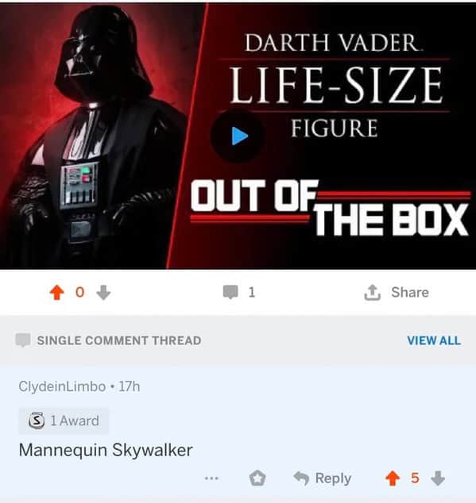This screenshot has width=476, height=503.
Task: Upvote the Mannequin Skywalker comment
Action: tap(393, 478)
